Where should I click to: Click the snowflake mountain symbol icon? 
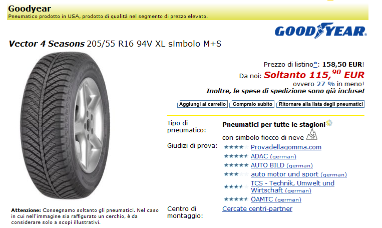coord(311,134)
